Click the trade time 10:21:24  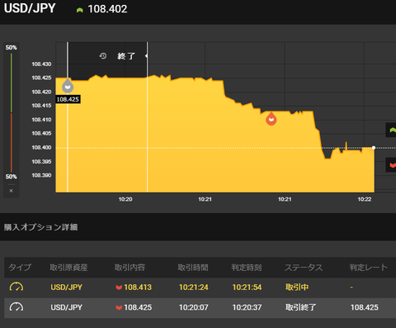point(194,288)
